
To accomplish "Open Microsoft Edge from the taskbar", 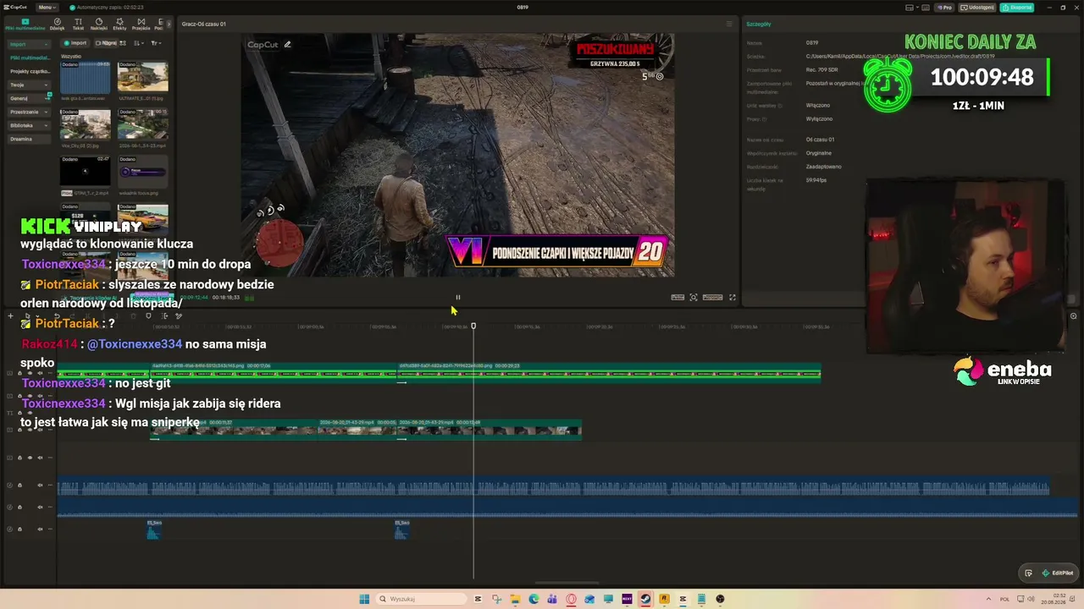I will coord(534,599).
